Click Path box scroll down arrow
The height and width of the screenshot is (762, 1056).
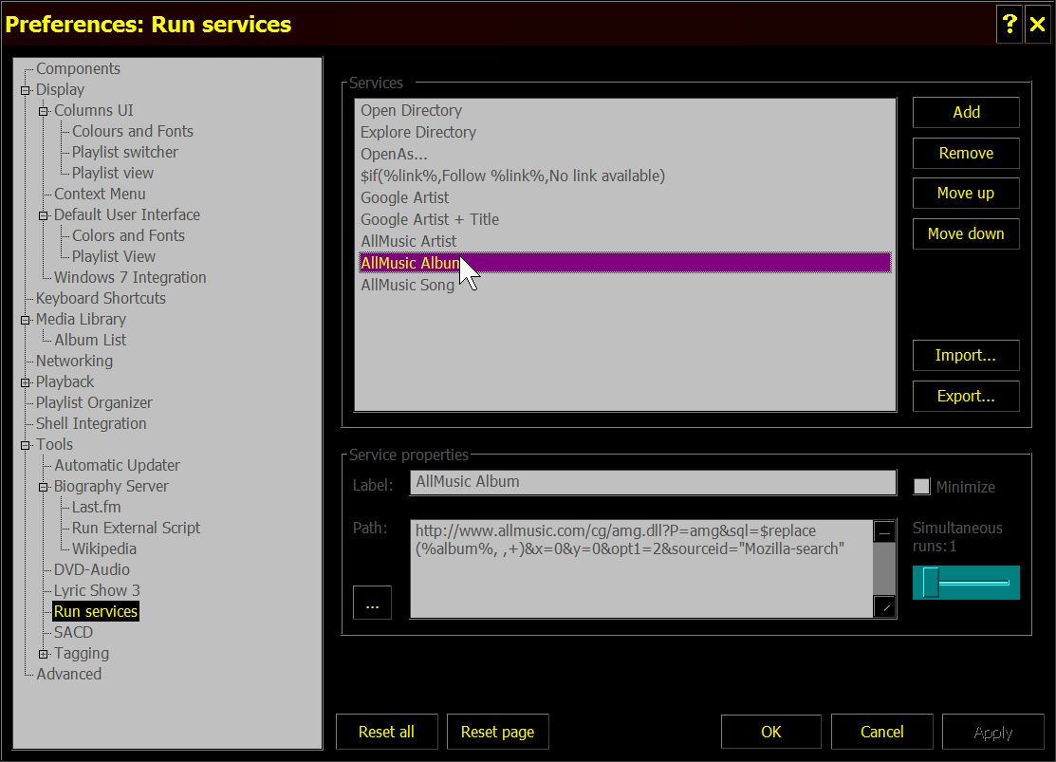[884, 606]
